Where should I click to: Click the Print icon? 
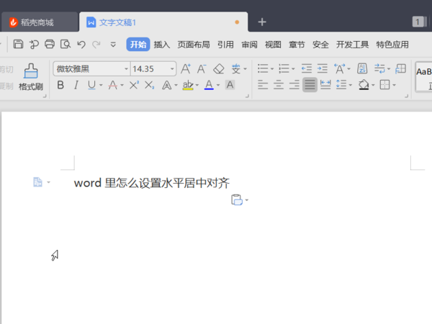(x=50, y=44)
